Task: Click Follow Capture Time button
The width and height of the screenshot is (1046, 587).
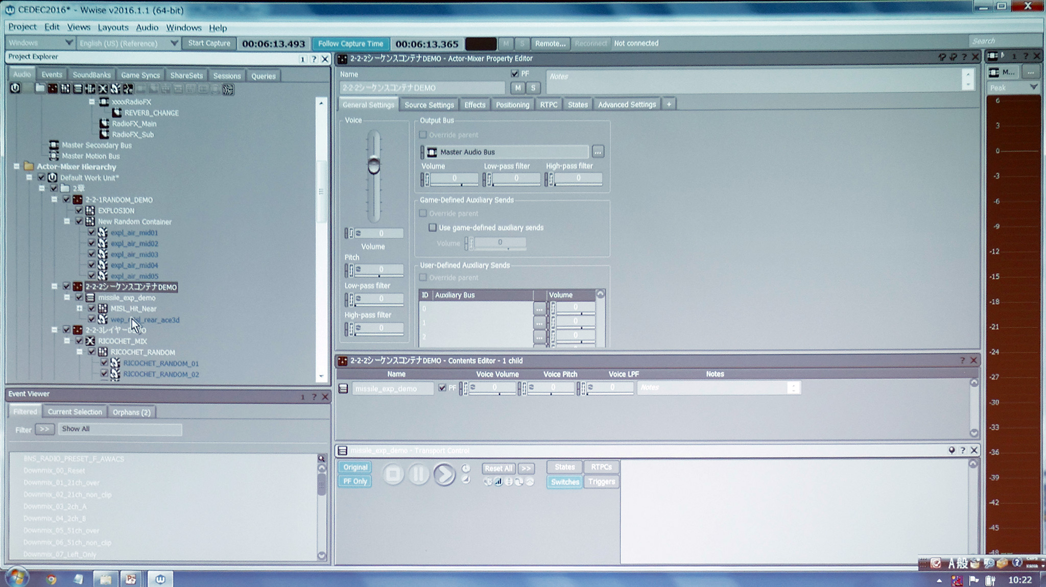Action: (350, 44)
